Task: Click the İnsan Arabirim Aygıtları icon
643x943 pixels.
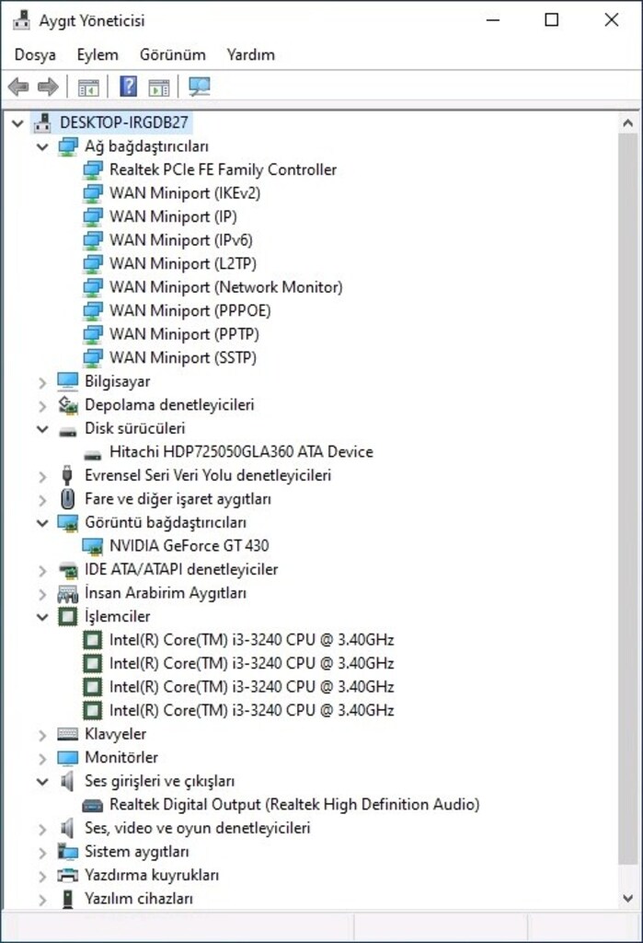Action: (67, 594)
